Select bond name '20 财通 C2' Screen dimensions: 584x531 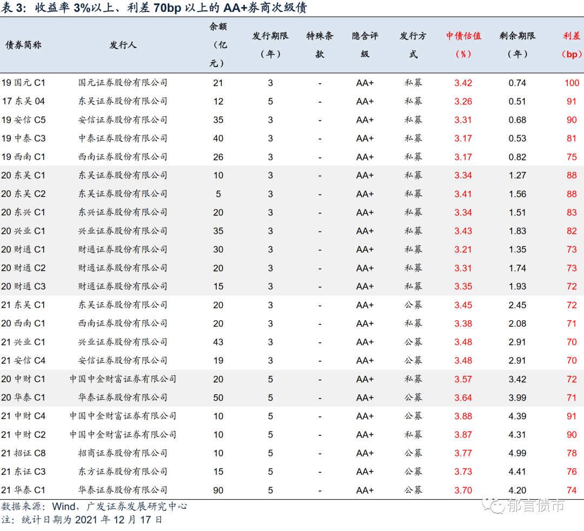(23, 268)
